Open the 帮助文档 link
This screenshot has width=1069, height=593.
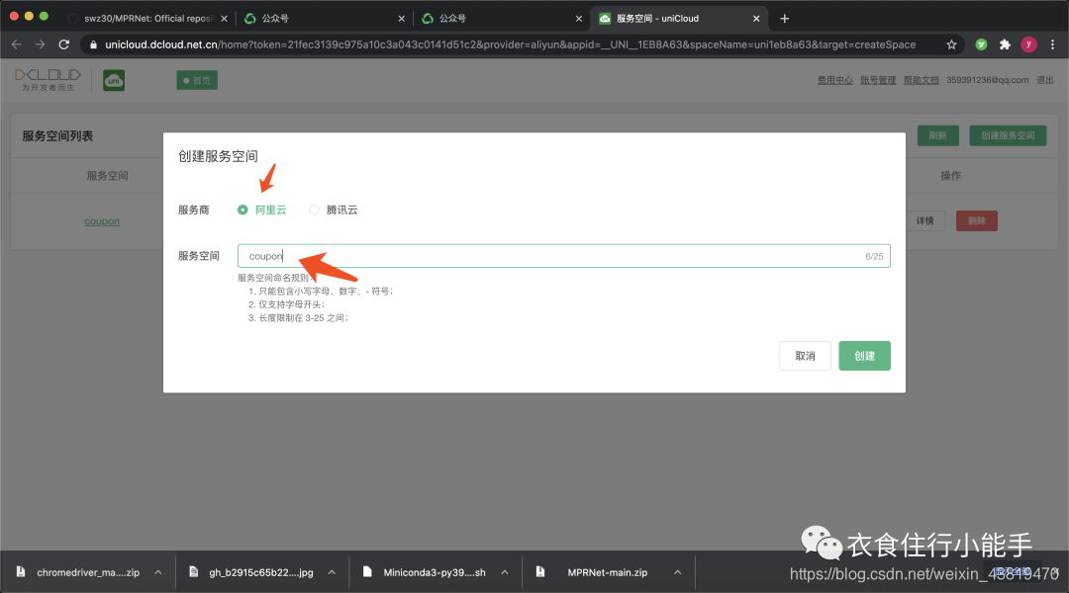coord(922,80)
